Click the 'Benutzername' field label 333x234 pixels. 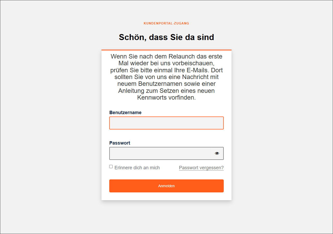pos(125,112)
